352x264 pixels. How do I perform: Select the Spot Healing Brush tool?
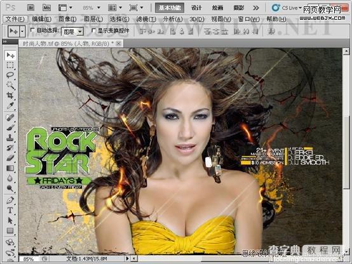[x=10, y=117]
